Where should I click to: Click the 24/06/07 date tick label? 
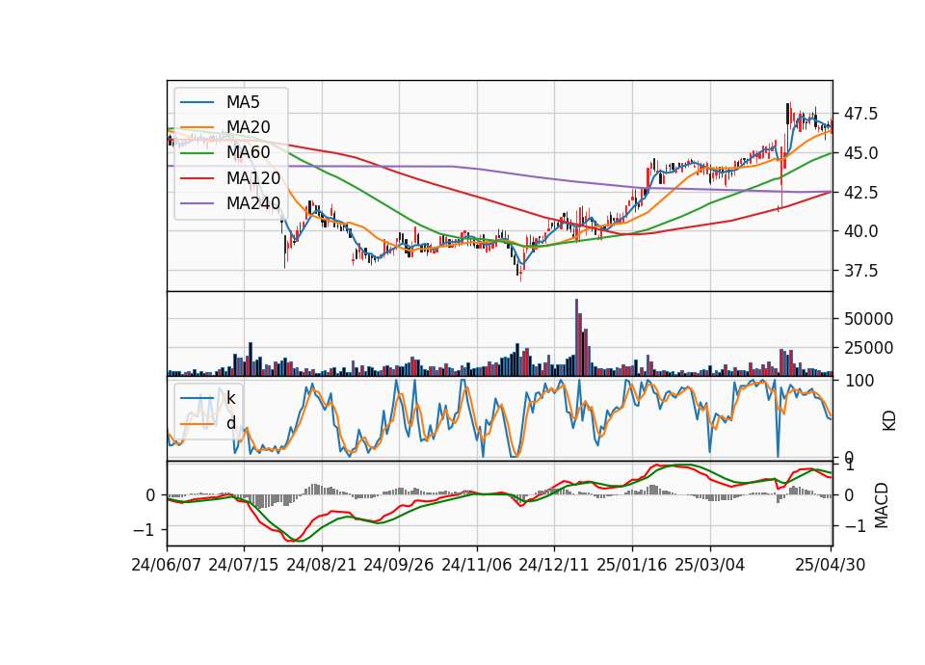point(167,565)
